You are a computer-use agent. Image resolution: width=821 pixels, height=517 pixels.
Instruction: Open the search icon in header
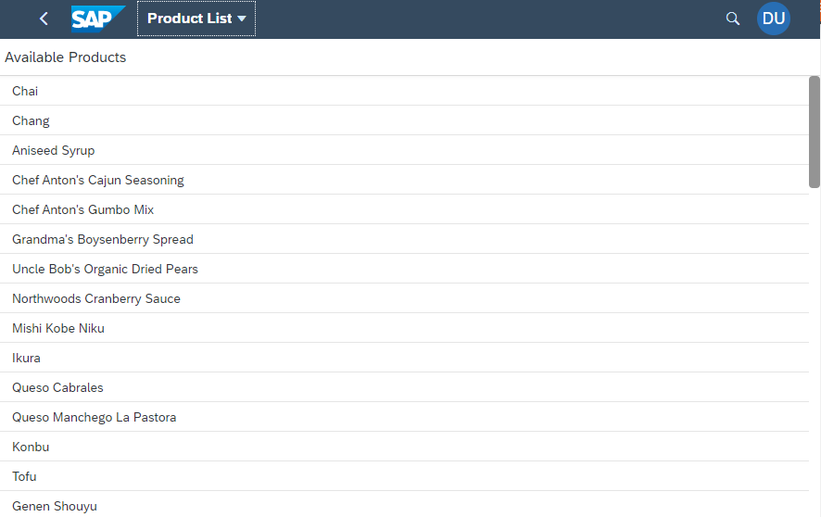point(733,19)
